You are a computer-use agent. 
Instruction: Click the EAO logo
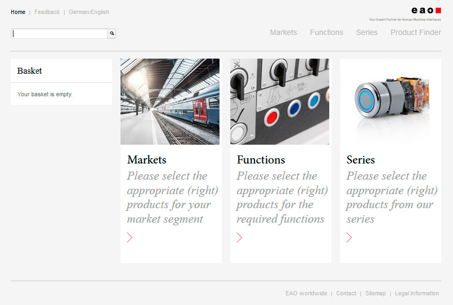pos(426,11)
